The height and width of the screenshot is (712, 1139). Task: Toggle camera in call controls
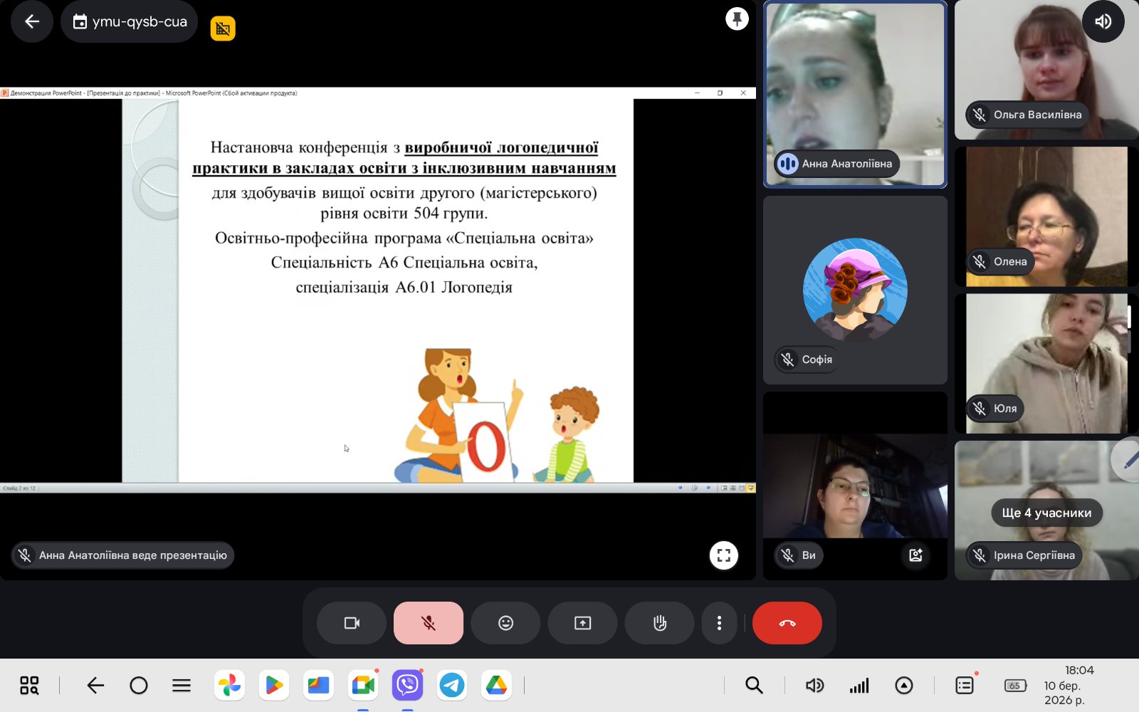[x=352, y=623]
